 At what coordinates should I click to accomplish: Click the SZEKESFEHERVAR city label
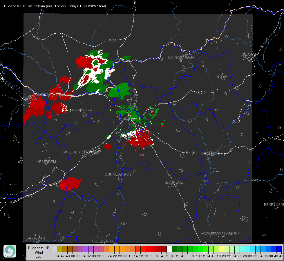[x=82, y=152]
